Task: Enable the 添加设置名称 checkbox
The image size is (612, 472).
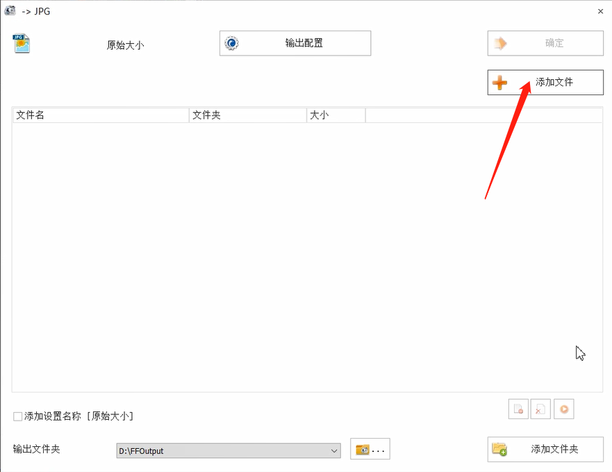Action: tap(17, 416)
